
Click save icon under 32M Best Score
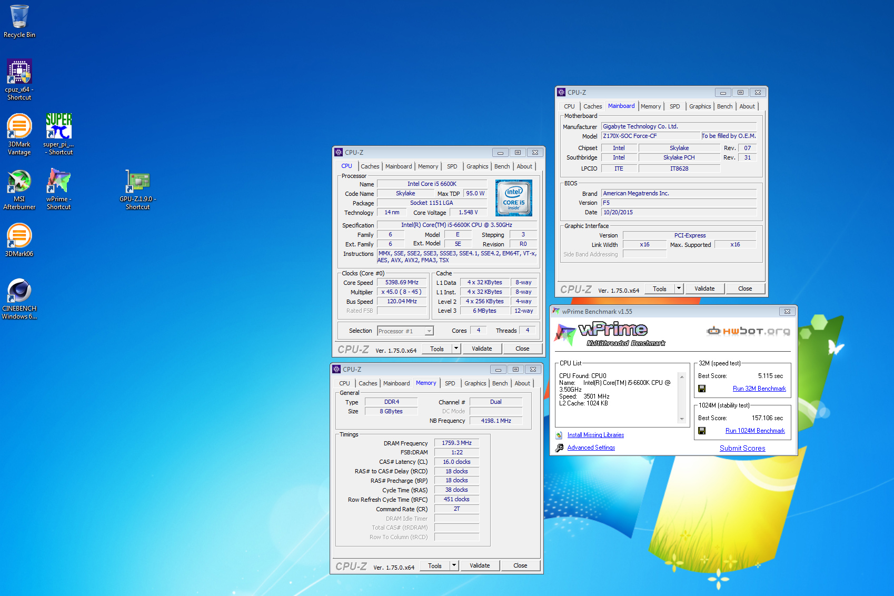click(x=702, y=389)
